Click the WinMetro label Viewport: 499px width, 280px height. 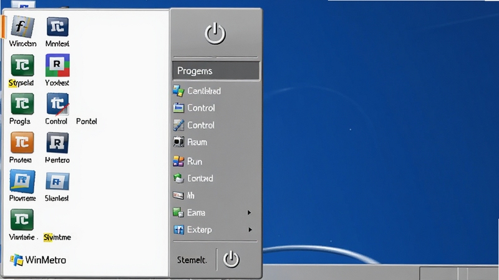46,260
